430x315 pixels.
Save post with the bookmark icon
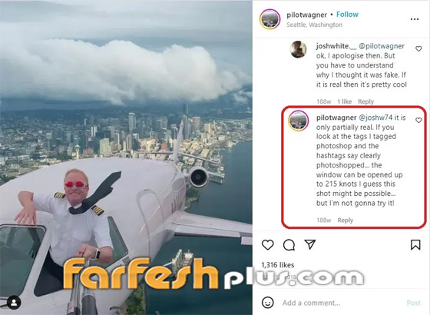pyautogui.click(x=415, y=245)
